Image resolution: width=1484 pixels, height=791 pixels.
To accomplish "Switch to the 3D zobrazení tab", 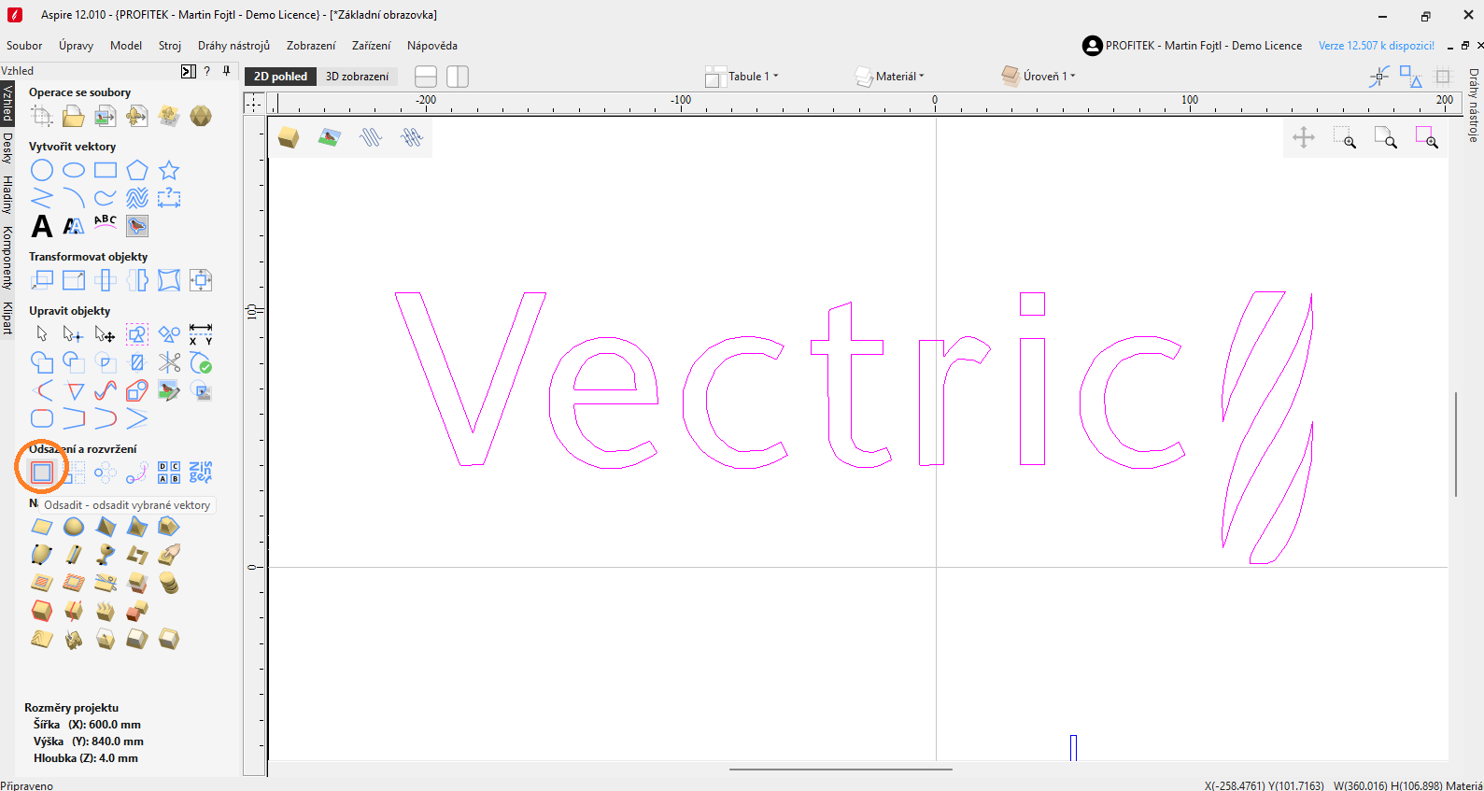I will click(357, 77).
